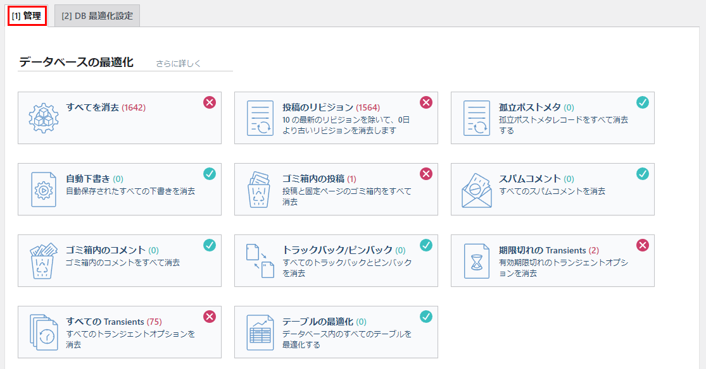Toggle green check status on 孤立ポストメタ
The height and width of the screenshot is (369, 706).
coord(643,102)
